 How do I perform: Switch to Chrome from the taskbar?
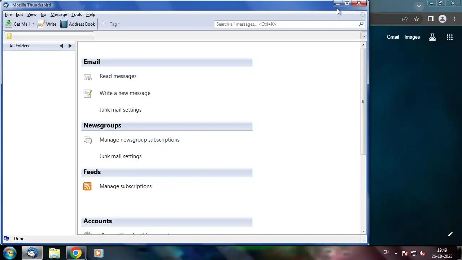pyautogui.click(x=76, y=253)
